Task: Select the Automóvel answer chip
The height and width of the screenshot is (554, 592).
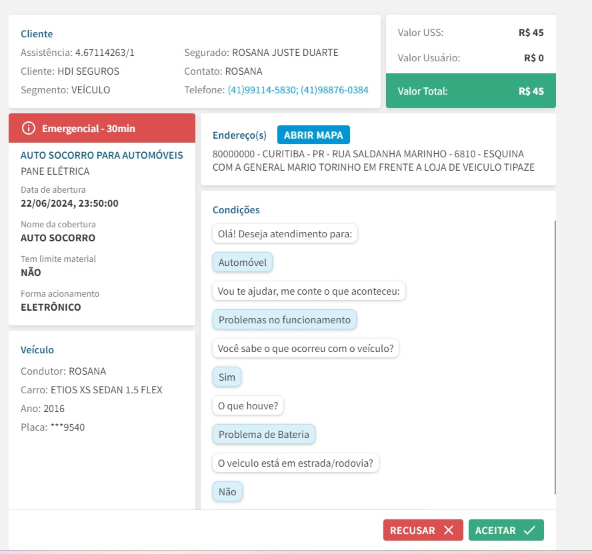Action: (x=243, y=263)
